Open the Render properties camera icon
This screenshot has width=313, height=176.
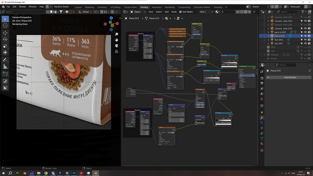click(x=262, y=78)
